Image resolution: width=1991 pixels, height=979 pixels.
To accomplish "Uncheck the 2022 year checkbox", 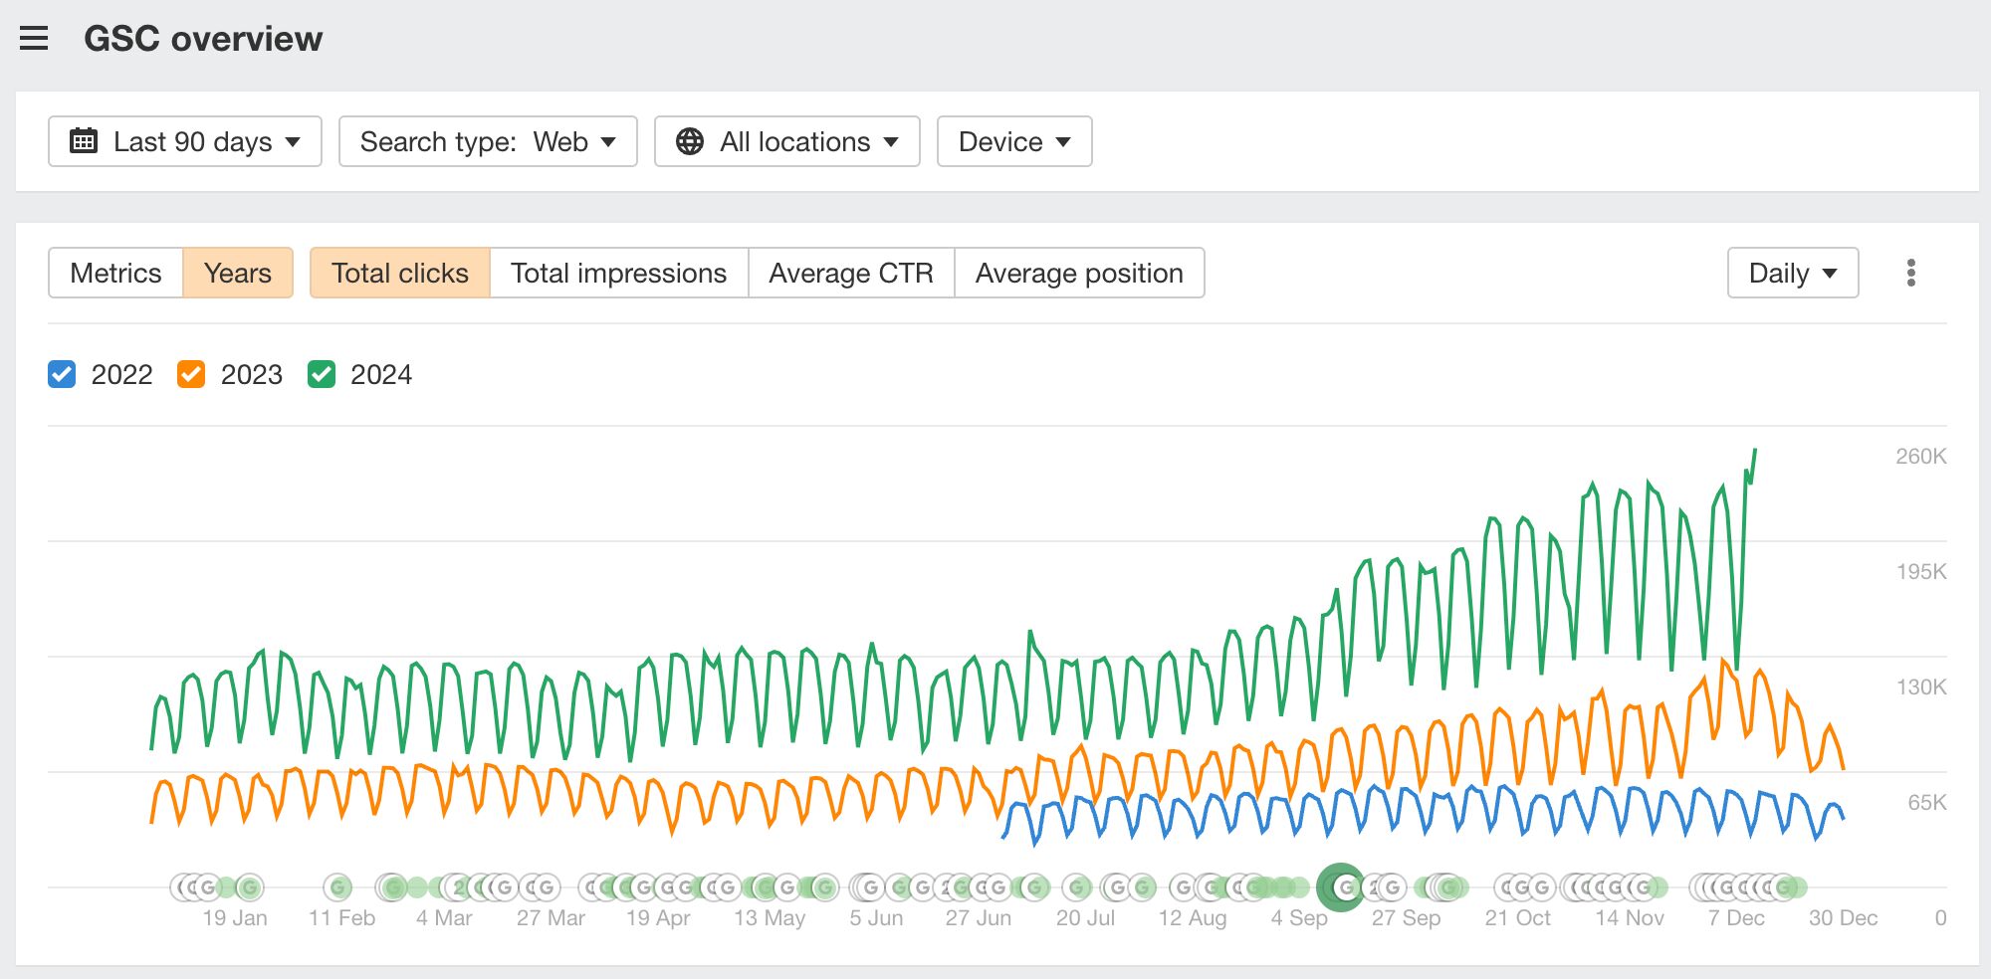I will (x=62, y=374).
